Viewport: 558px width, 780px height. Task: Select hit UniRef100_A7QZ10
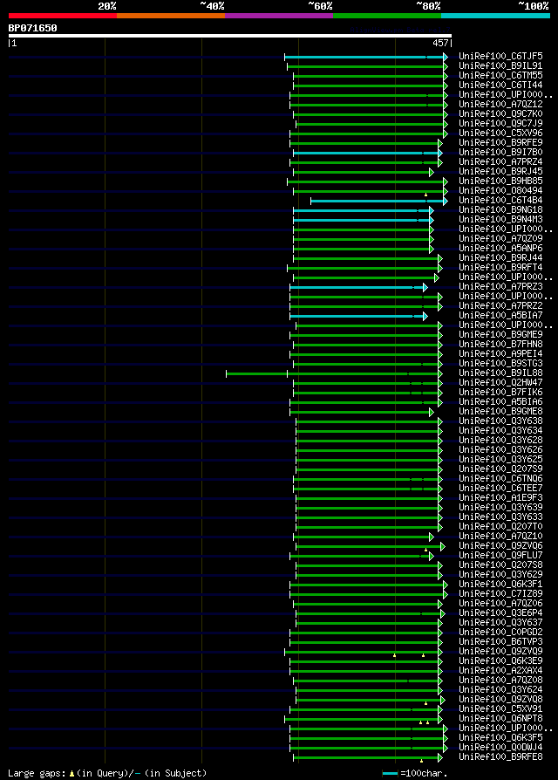point(500,537)
